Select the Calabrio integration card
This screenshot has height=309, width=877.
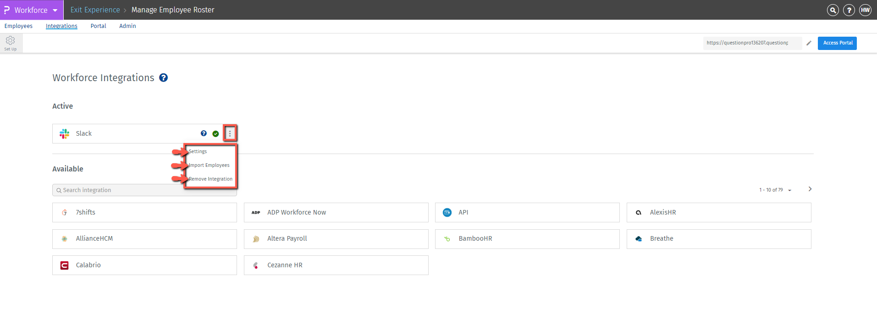coord(144,265)
